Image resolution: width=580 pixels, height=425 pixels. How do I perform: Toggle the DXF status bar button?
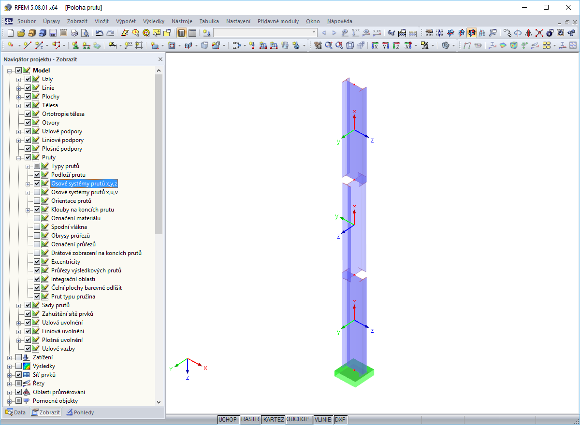(x=340, y=420)
